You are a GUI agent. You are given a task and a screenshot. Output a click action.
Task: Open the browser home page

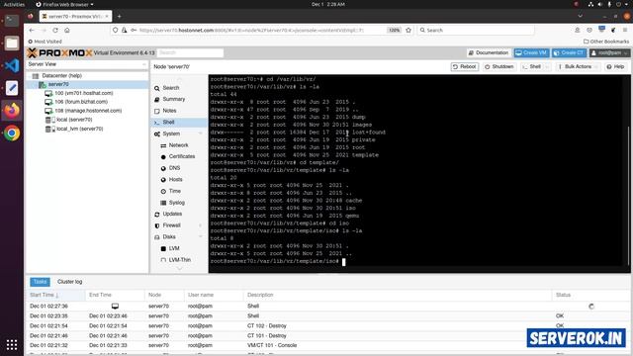(67, 31)
